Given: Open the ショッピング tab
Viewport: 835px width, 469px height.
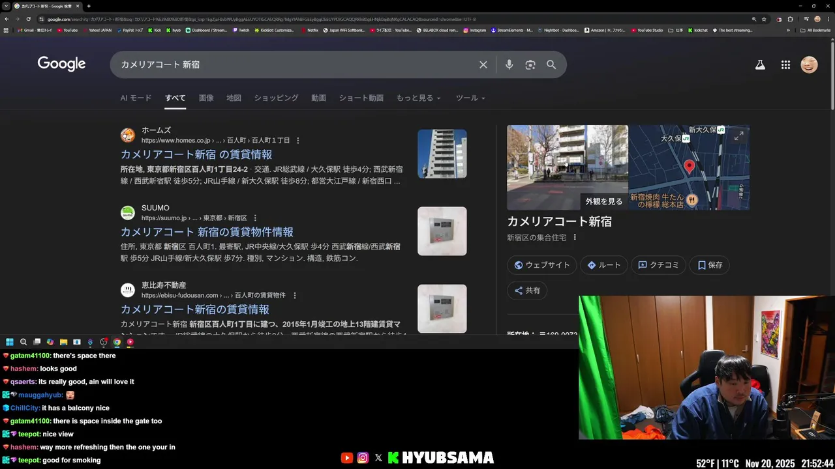Looking at the screenshot, I should pos(276,98).
